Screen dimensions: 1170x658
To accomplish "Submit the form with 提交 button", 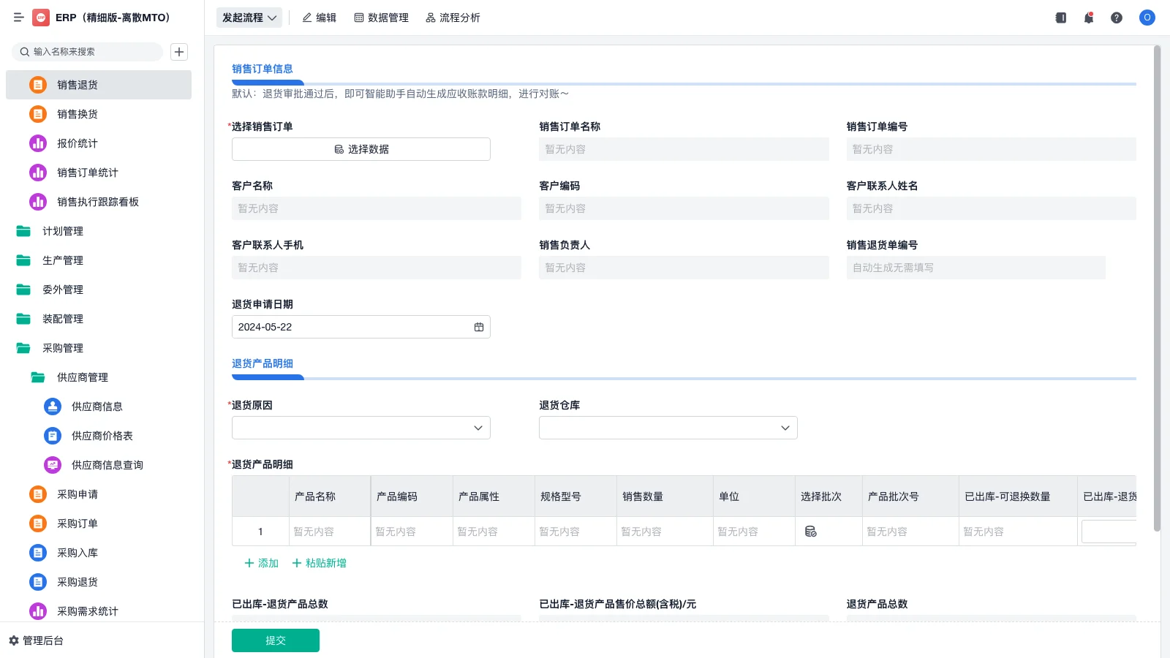I will (x=275, y=640).
